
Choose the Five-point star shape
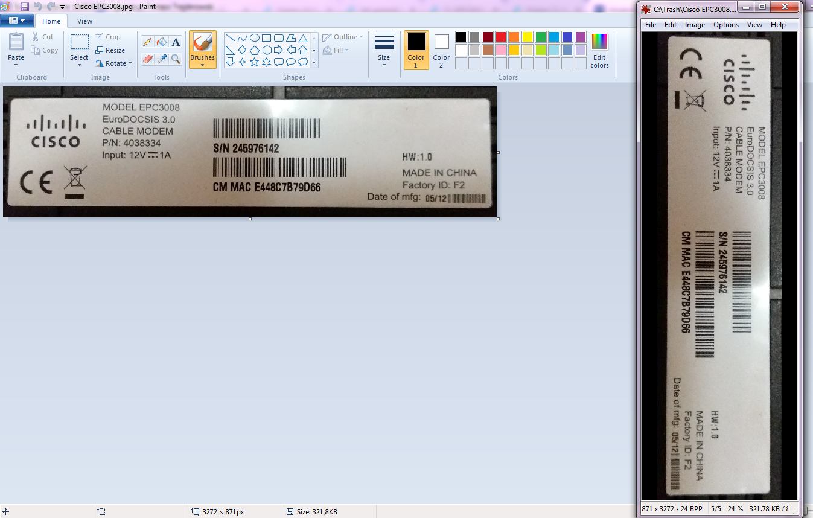tap(254, 62)
